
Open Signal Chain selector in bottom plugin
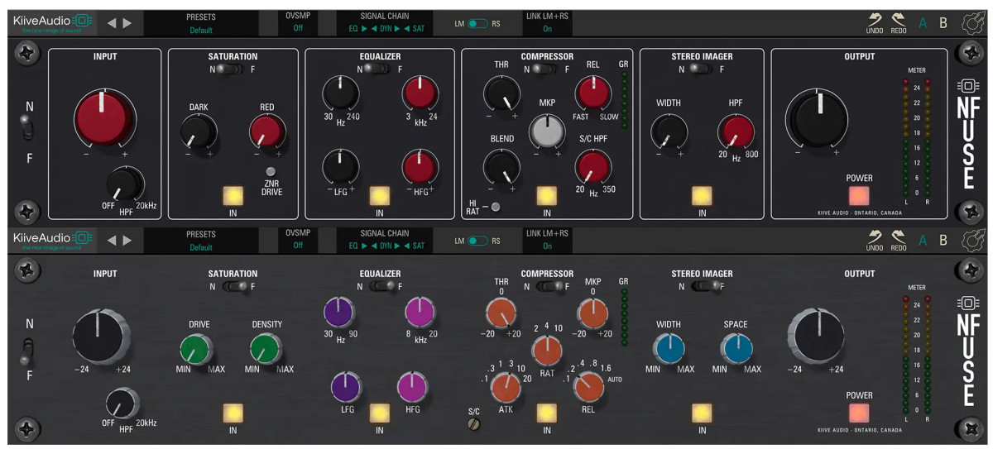click(385, 241)
